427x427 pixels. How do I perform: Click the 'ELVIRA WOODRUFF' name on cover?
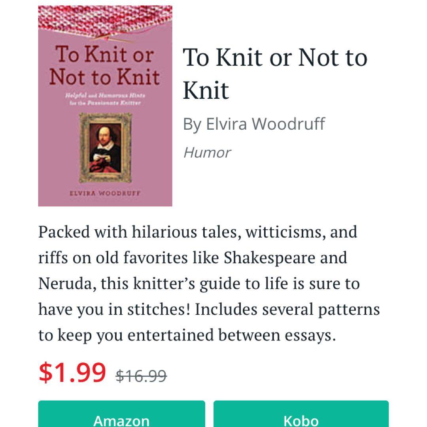click(x=105, y=193)
